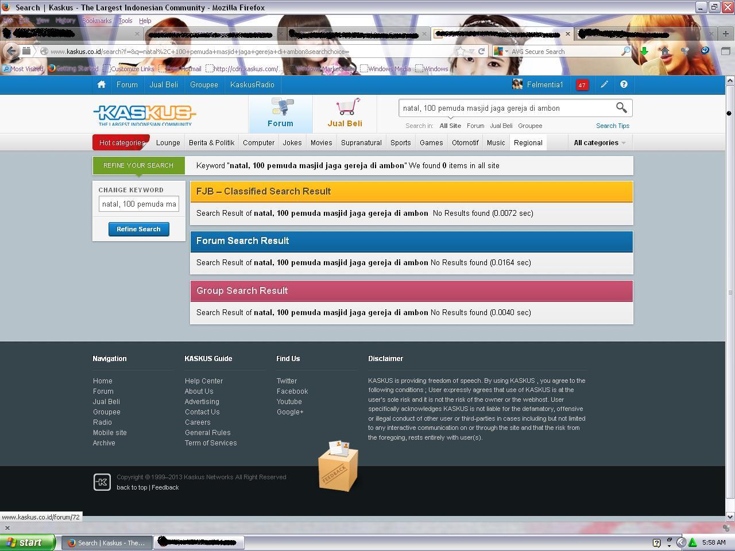Open the Bookmarks menu
The height and width of the screenshot is (551, 735).
[96, 21]
